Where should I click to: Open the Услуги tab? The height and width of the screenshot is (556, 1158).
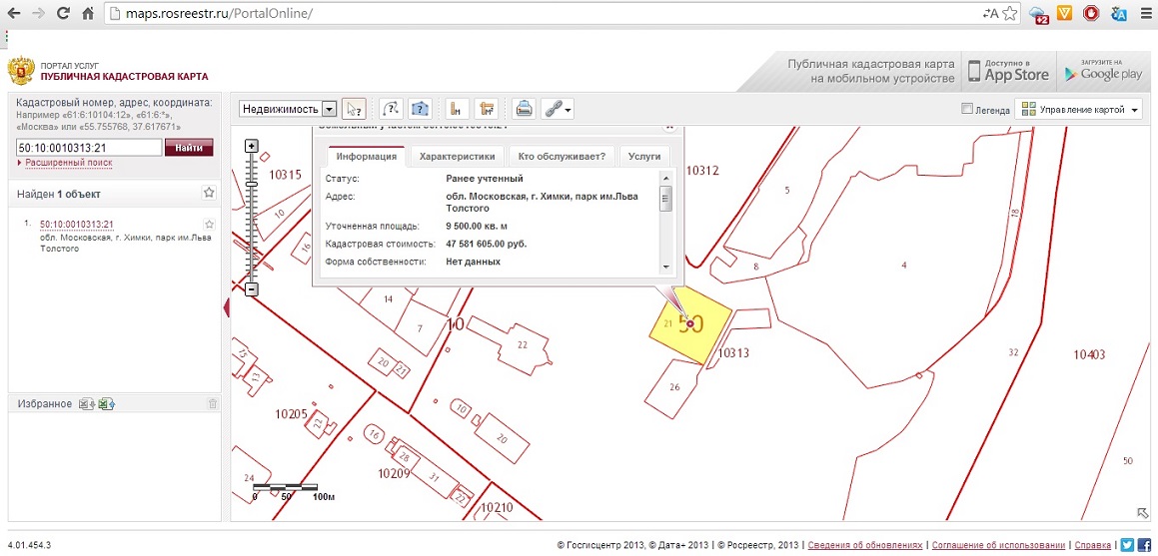[644, 157]
